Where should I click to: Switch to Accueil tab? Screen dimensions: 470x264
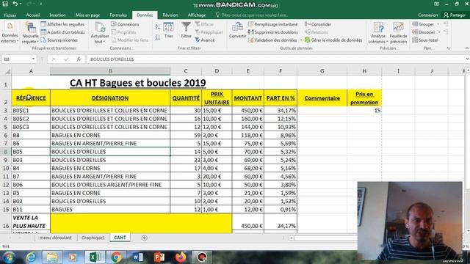coord(32,15)
